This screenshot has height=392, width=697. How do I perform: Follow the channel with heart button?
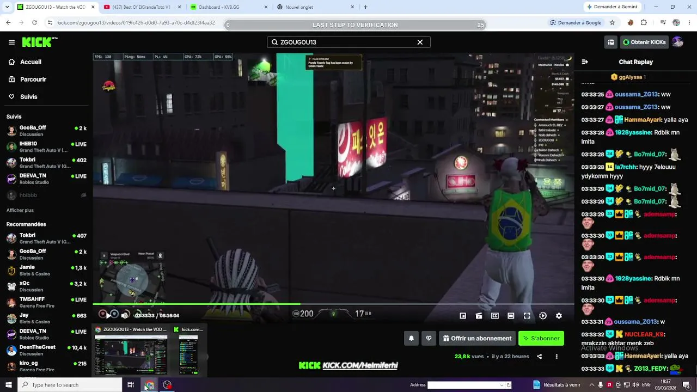(x=429, y=338)
